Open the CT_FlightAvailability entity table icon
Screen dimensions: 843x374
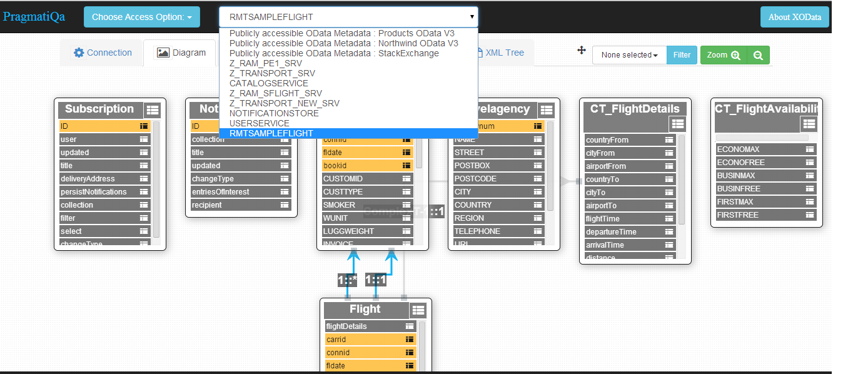coord(809,124)
